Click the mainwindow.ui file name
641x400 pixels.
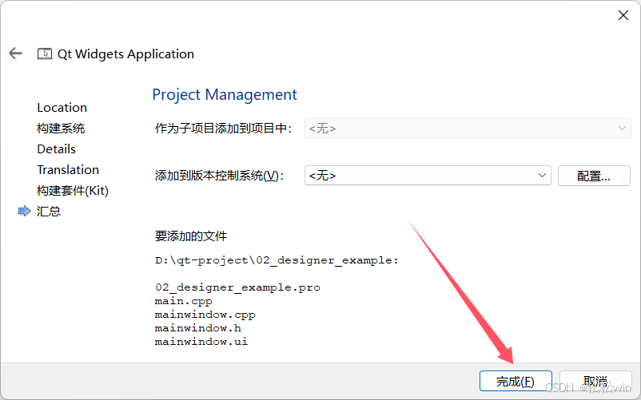(201, 342)
